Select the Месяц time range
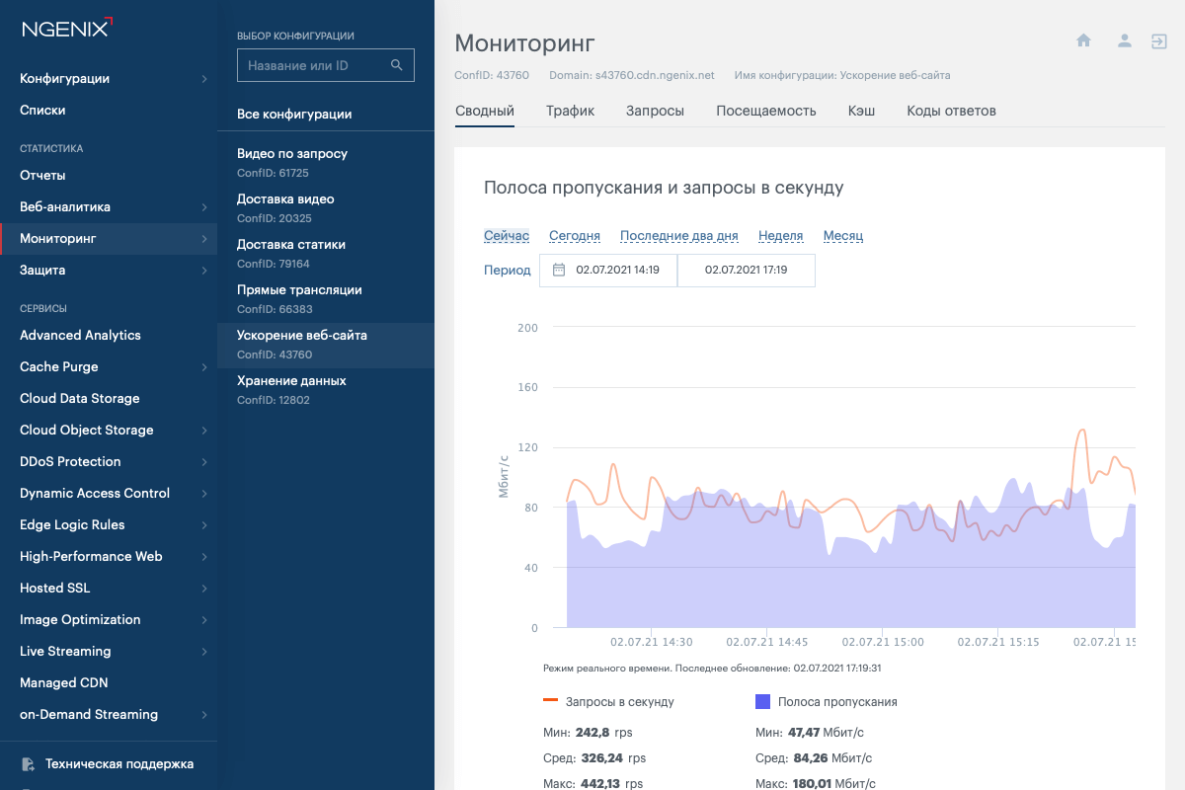1185x790 pixels. click(x=843, y=236)
